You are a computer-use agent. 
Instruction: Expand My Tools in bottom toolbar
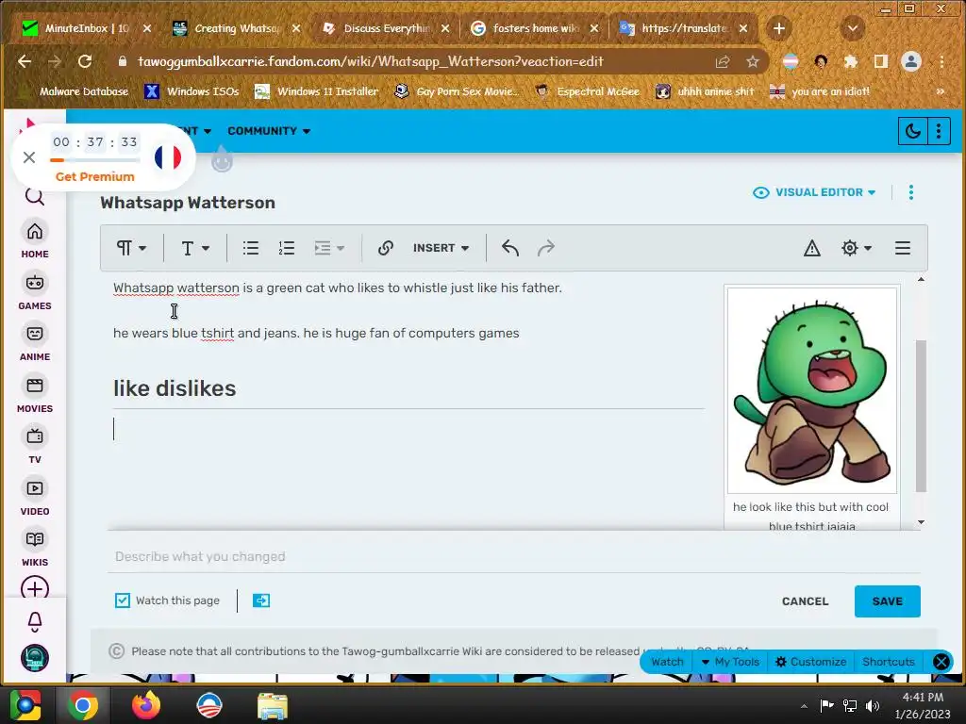point(730,662)
